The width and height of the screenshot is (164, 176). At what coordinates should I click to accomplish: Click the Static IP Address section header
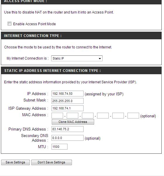click(x=81, y=70)
